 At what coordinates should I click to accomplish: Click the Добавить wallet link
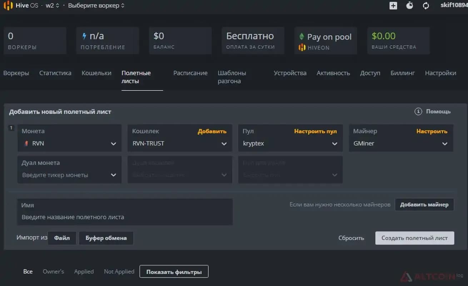pos(212,131)
